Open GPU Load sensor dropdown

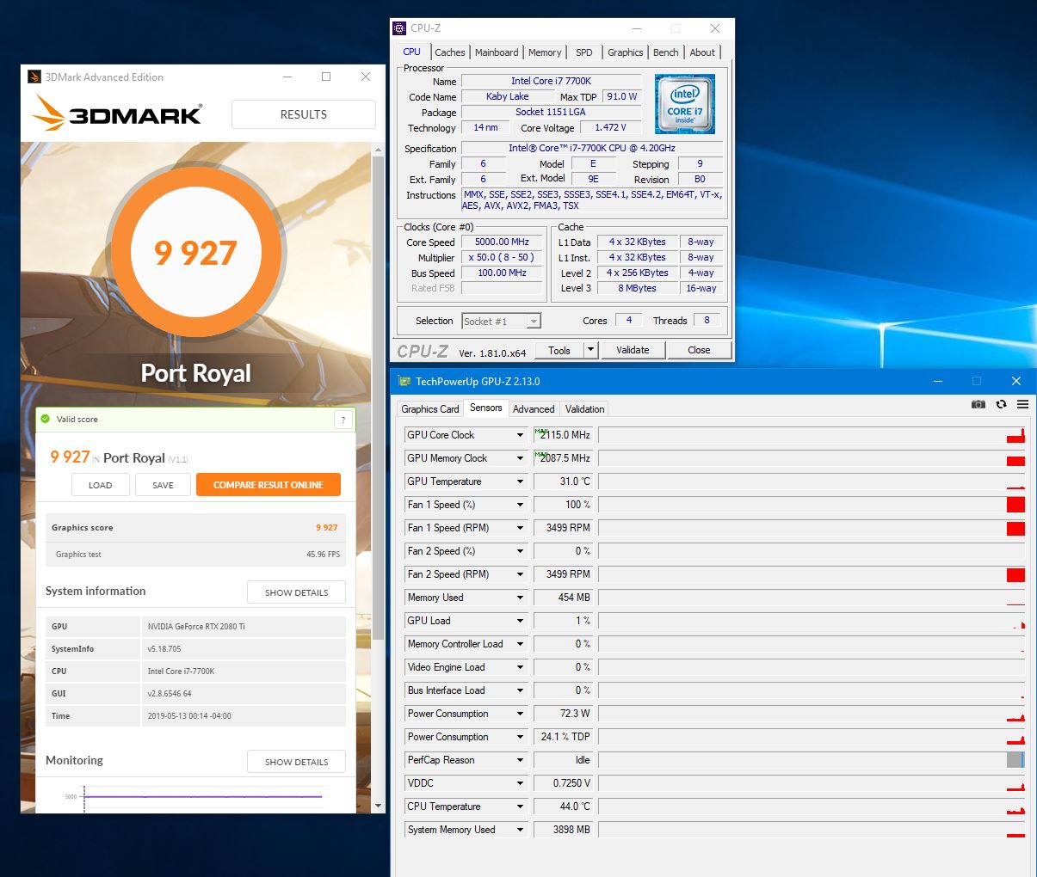(520, 621)
